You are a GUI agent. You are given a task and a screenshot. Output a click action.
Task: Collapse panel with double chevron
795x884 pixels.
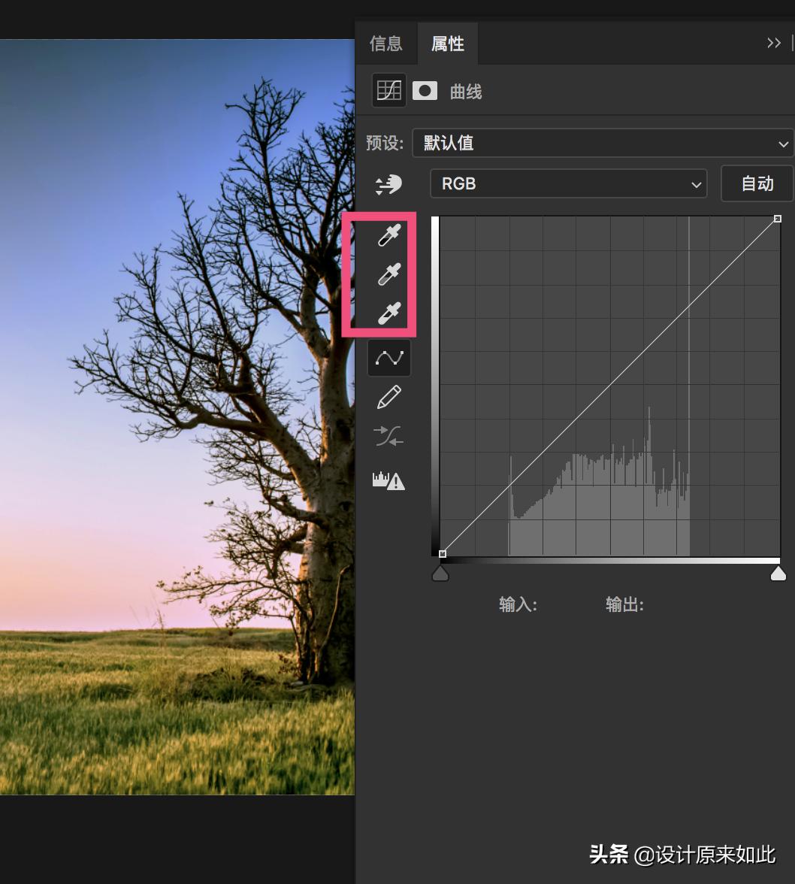tap(774, 43)
